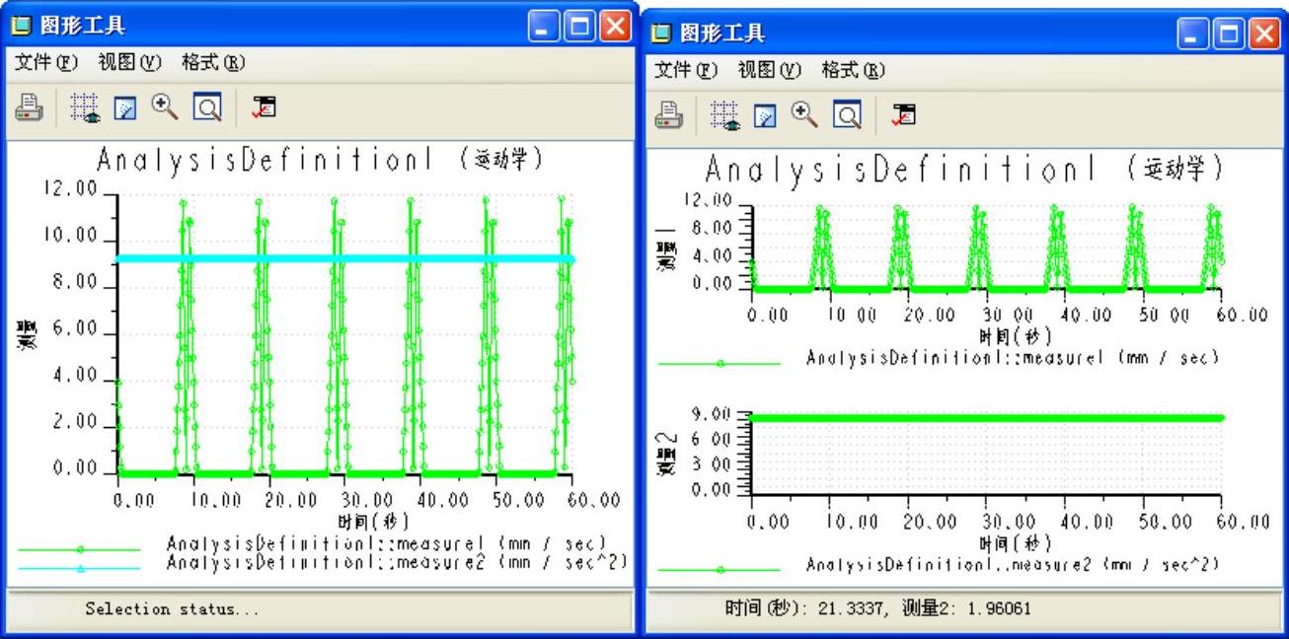Screen dimensions: 1289x639
Task: Click 9.00 tick label on lower right graph
Action: 711,414
